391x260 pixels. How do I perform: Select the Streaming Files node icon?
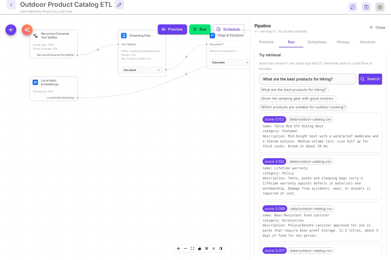click(x=124, y=36)
